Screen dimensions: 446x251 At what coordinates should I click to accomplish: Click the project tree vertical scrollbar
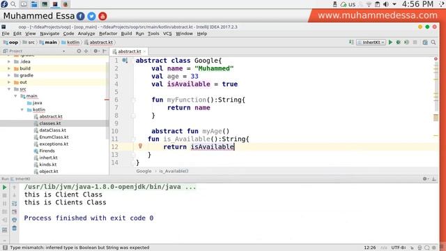[107, 100]
